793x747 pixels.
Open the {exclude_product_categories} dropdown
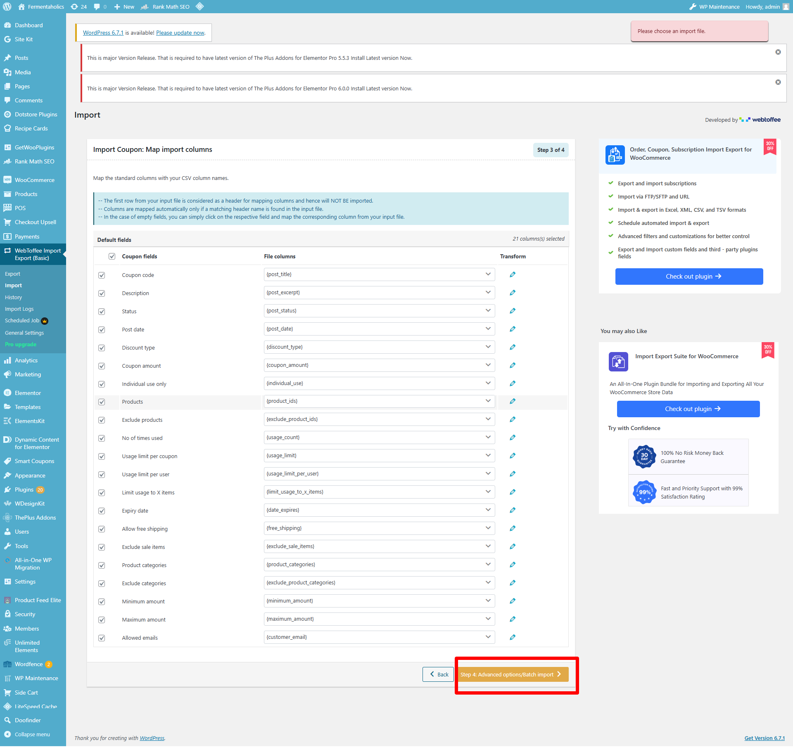click(379, 583)
